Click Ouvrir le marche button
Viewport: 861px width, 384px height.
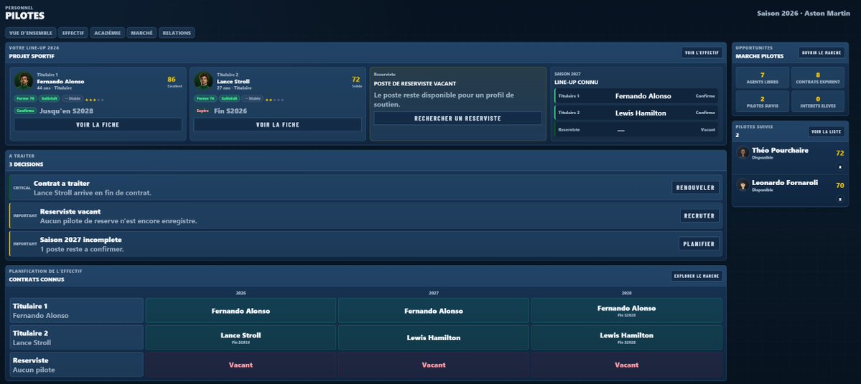point(822,52)
